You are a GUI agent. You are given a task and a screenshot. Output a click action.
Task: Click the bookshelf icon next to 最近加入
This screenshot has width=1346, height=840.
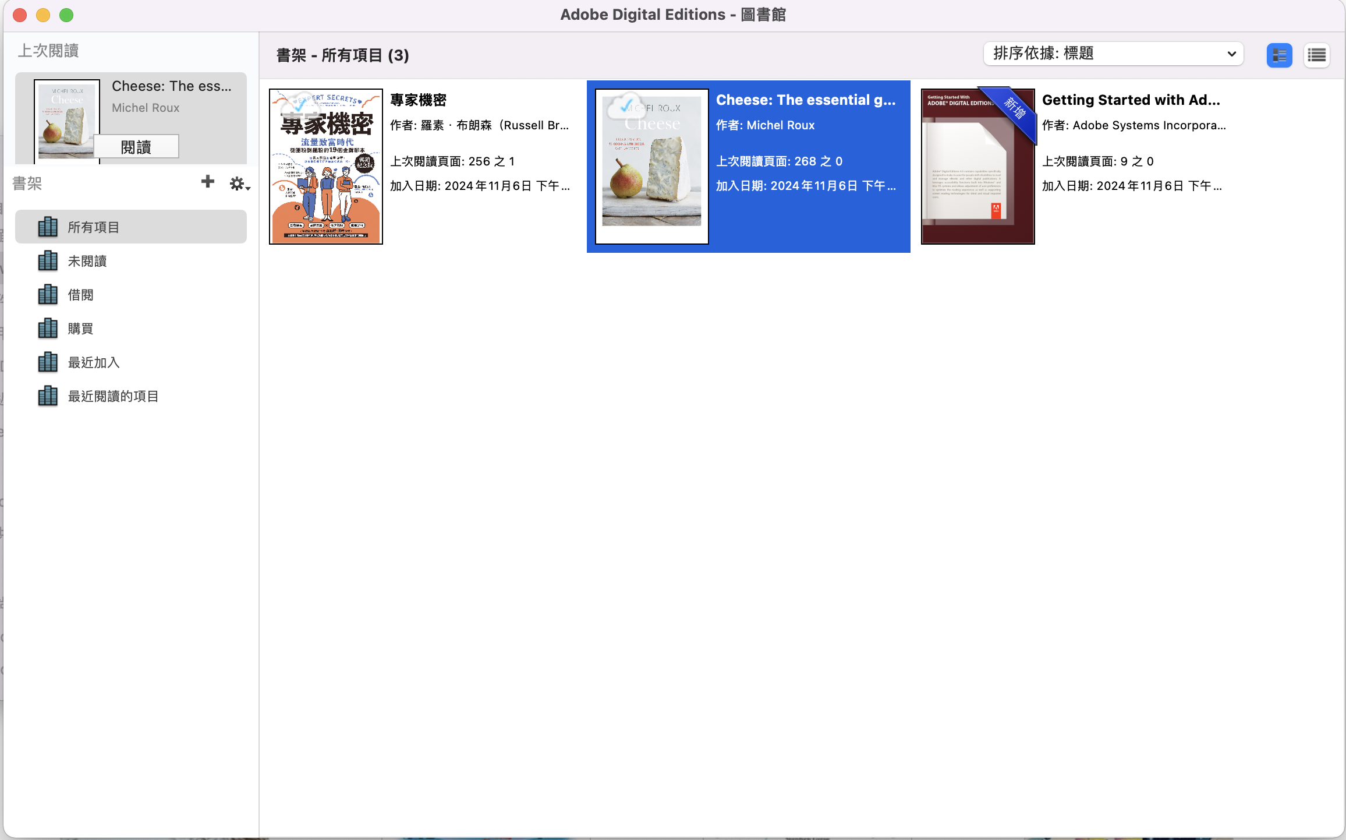[x=48, y=362]
